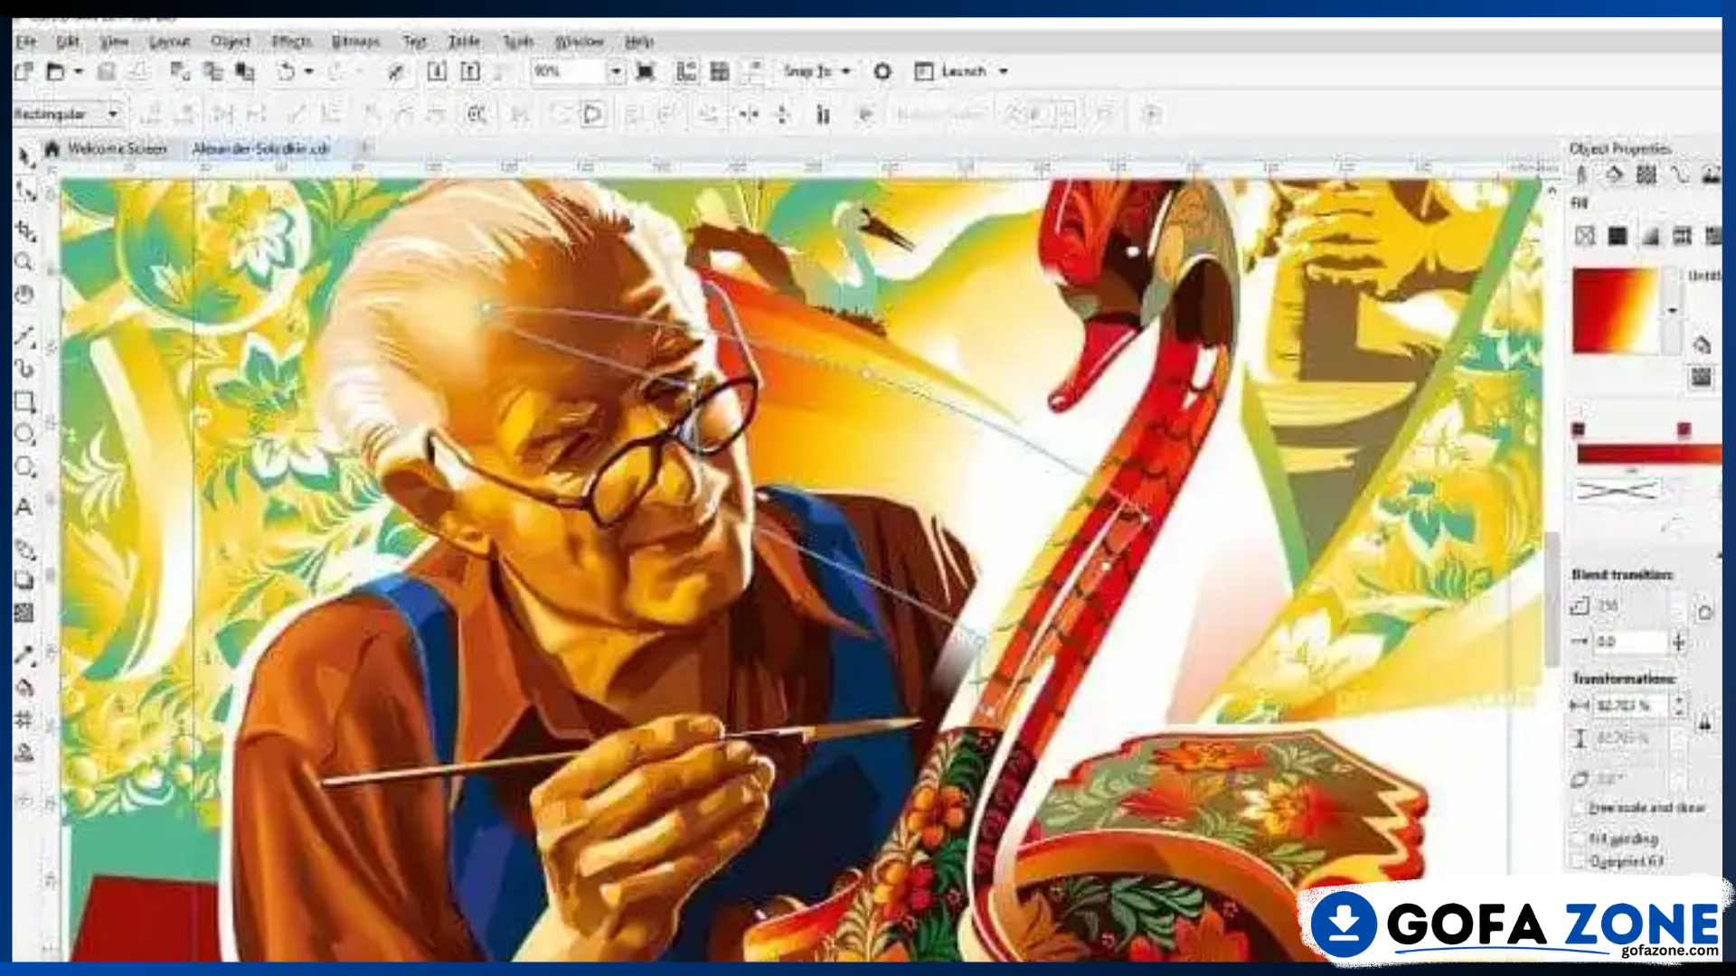
Task: Open the Transparency tab in Object Properties
Action: pos(1646,175)
